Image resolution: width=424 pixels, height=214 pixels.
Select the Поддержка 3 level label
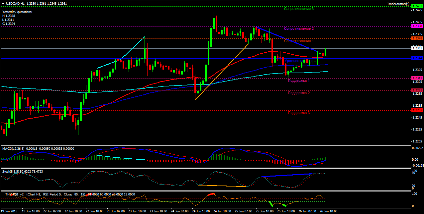tap(299, 113)
